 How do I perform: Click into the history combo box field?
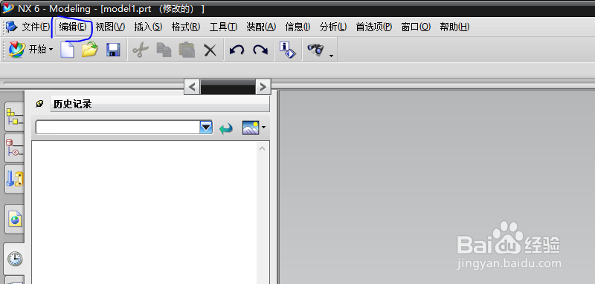point(118,128)
